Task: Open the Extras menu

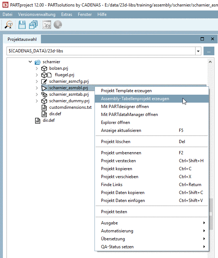Action: [67, 14]
